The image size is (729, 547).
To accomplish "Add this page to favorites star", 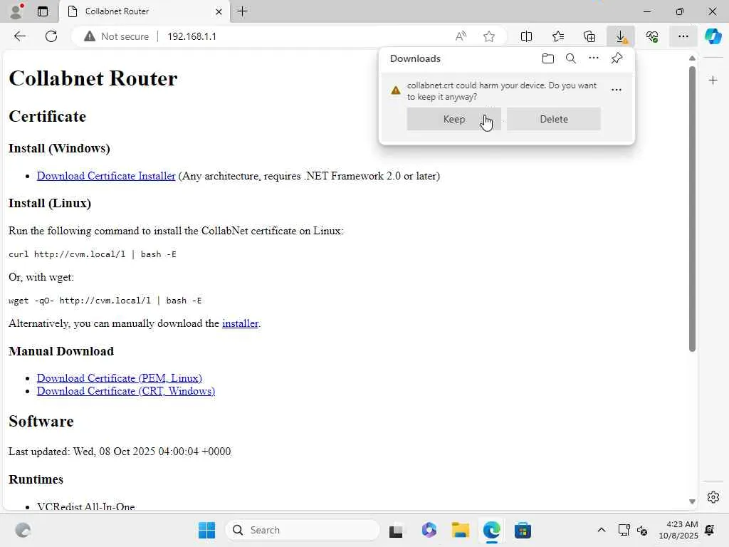I will [488, 36].
